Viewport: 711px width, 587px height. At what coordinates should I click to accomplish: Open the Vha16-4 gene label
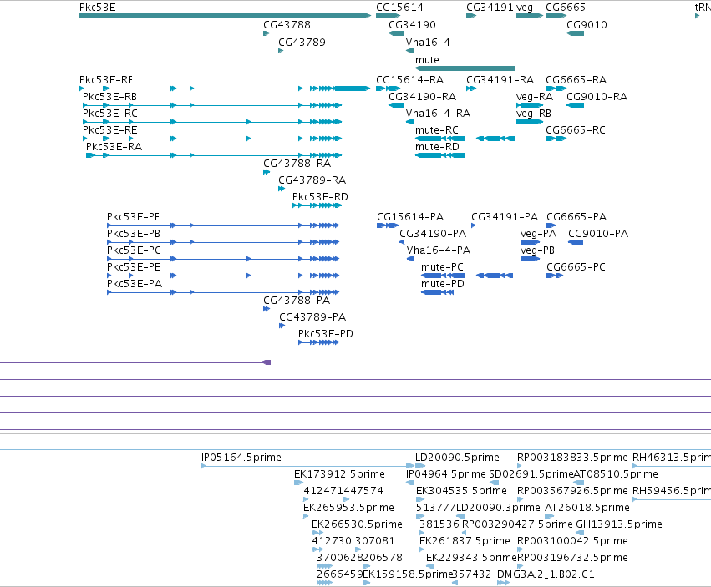[428, 42]
